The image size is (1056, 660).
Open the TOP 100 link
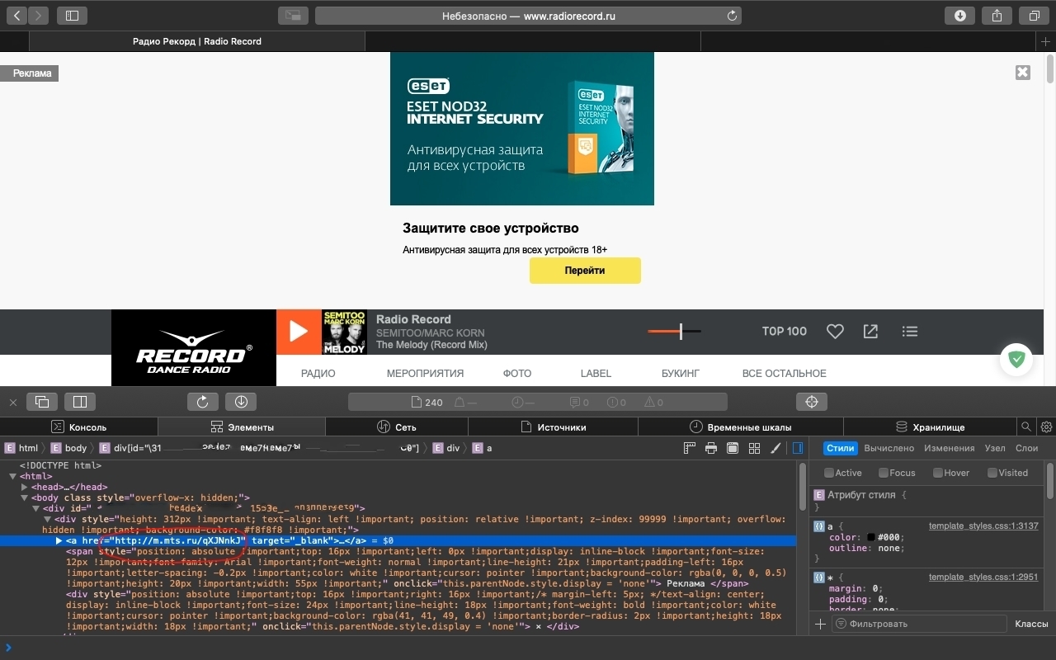(785, 332)
